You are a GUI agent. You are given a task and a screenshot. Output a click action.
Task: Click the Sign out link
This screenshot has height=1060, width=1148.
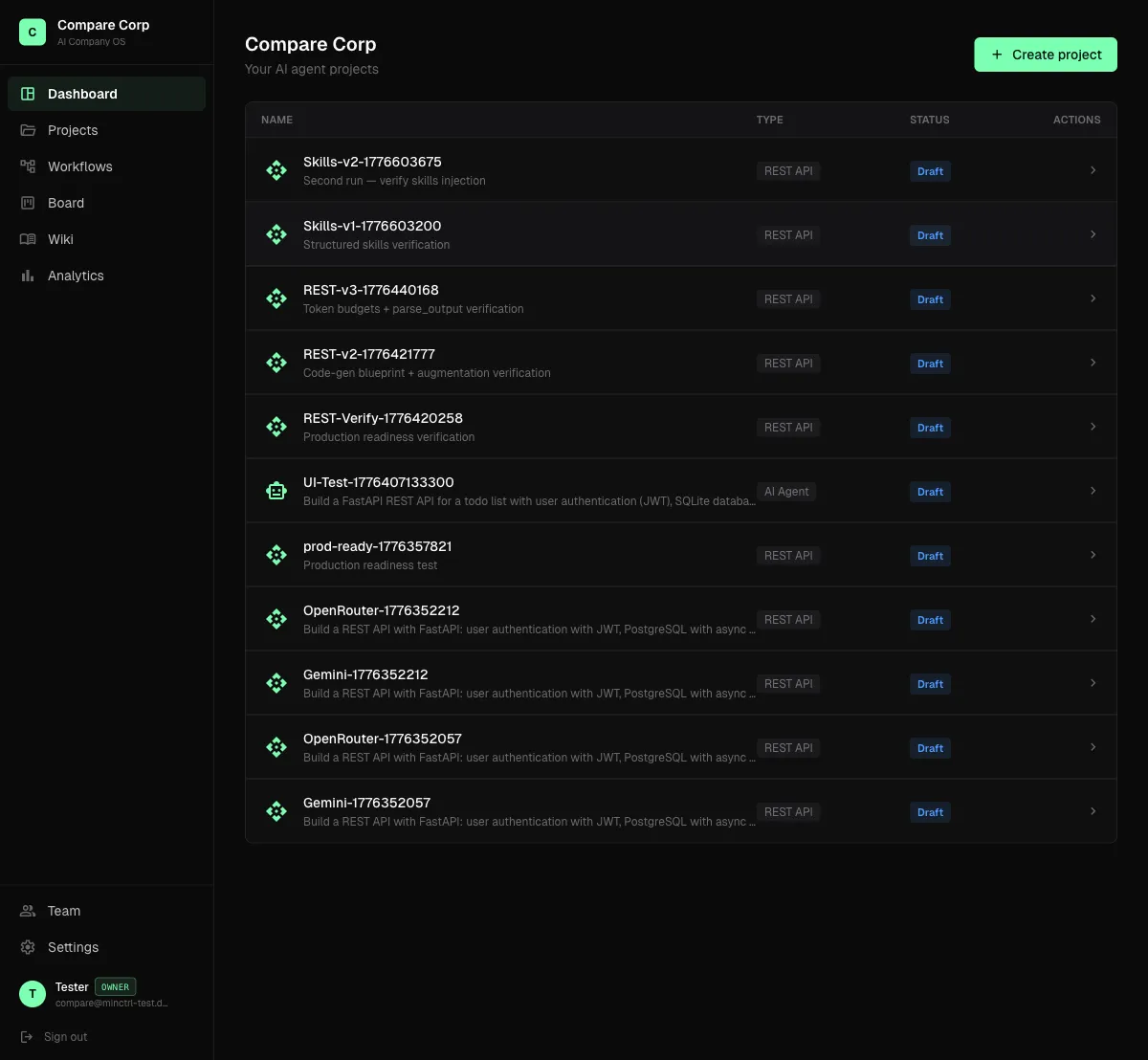tap(54, 1037)
